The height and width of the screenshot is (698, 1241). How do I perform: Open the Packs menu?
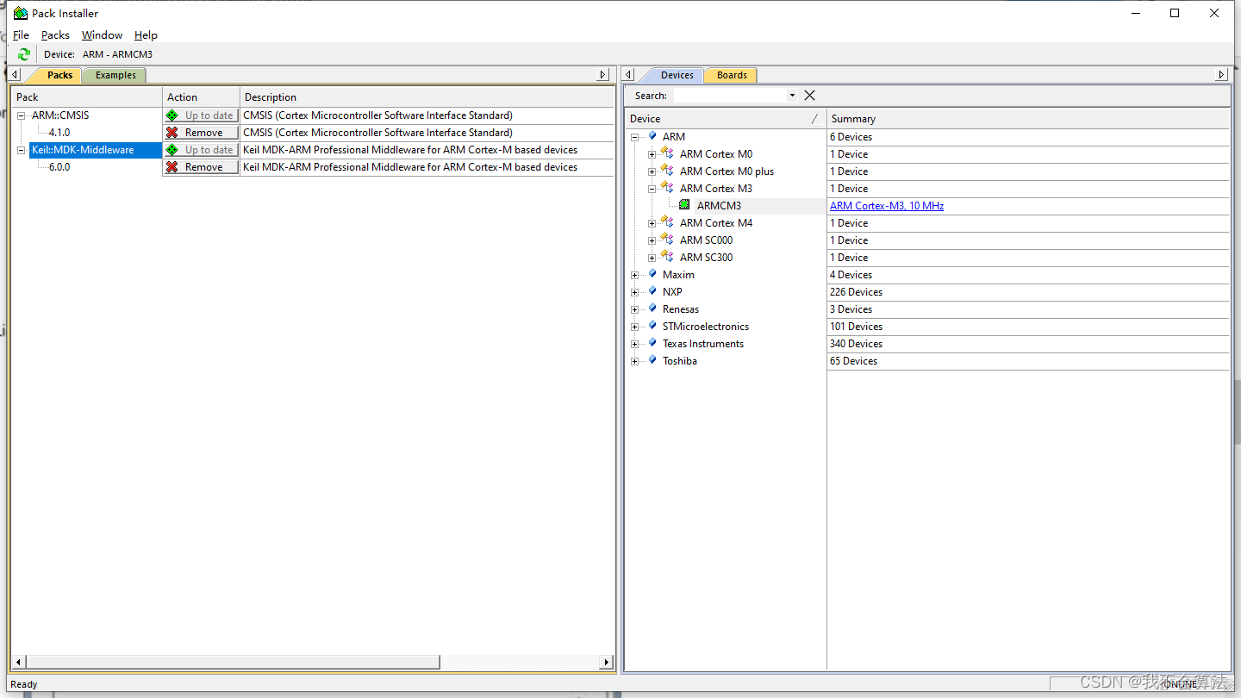click(55, 35)
